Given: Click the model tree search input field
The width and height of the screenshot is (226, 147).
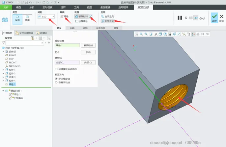Looking at the screenshot, I should pos(24,43).
